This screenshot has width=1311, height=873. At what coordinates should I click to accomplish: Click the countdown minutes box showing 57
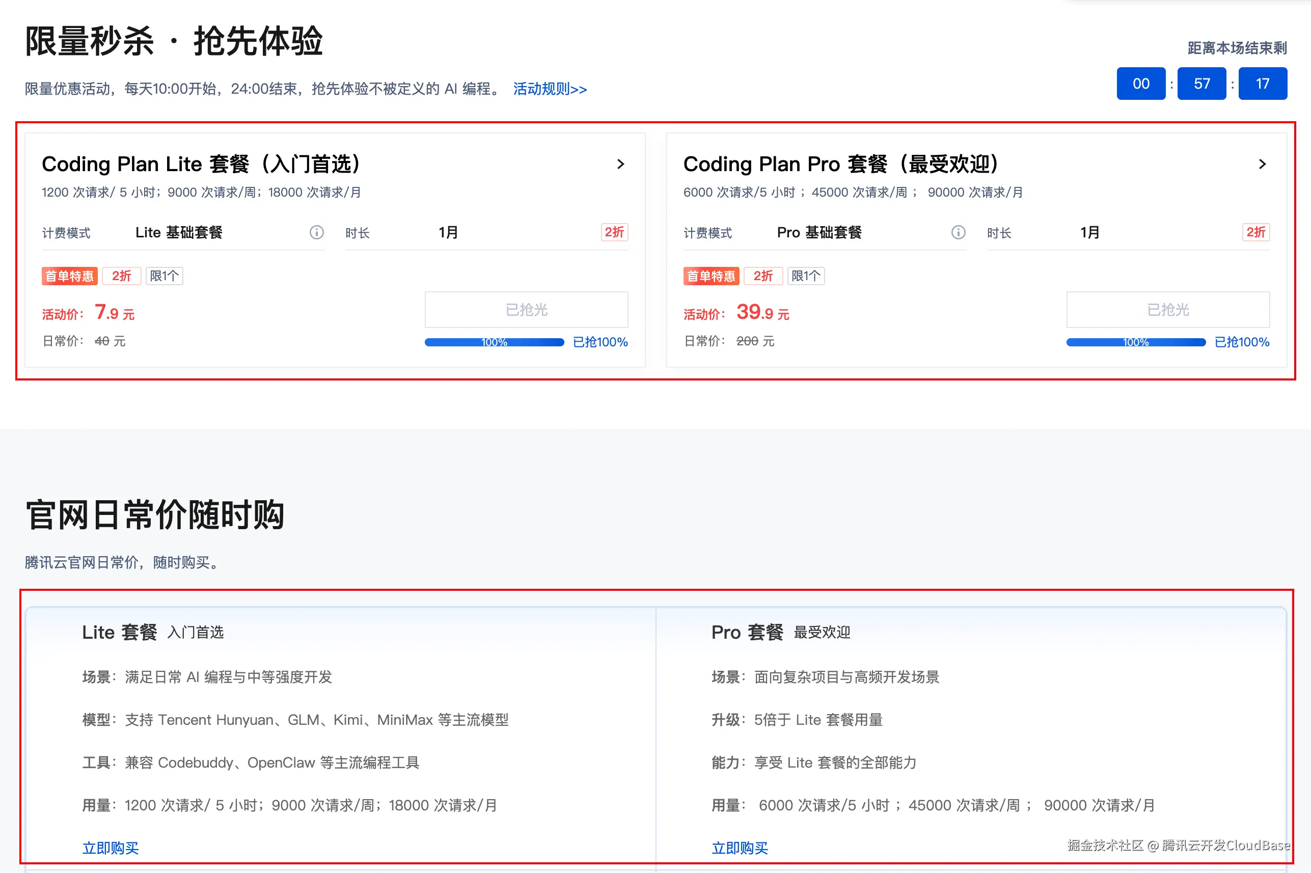(x=1201, y=84)
